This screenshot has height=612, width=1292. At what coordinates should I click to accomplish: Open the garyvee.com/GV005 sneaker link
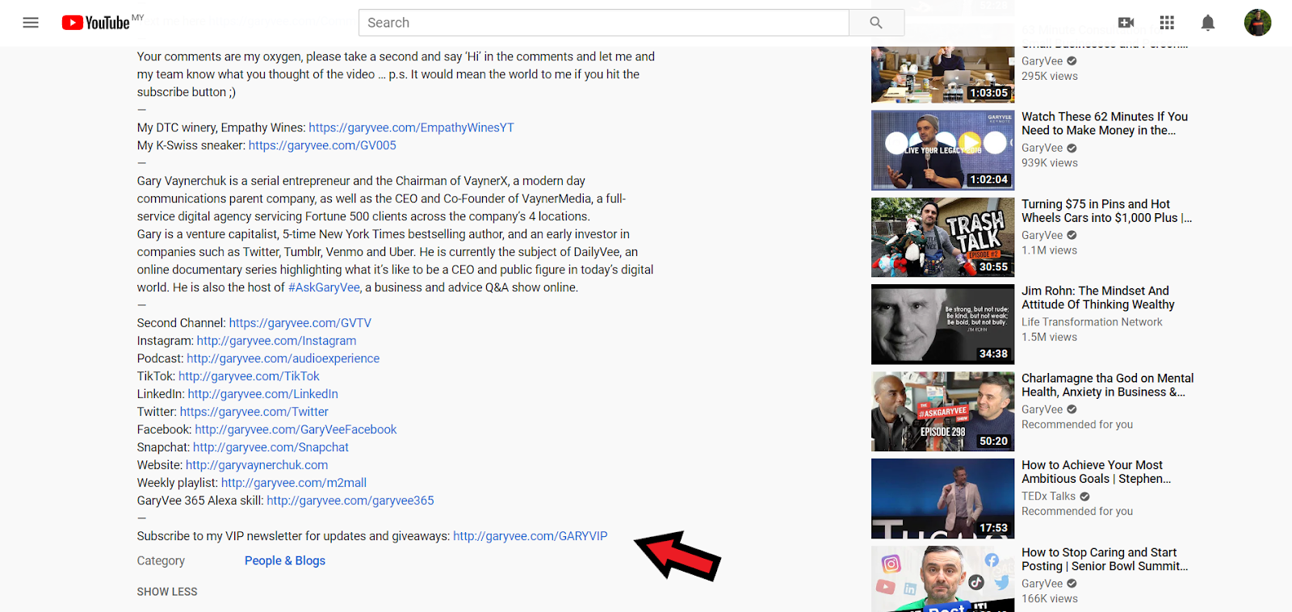tap(322, 145)
